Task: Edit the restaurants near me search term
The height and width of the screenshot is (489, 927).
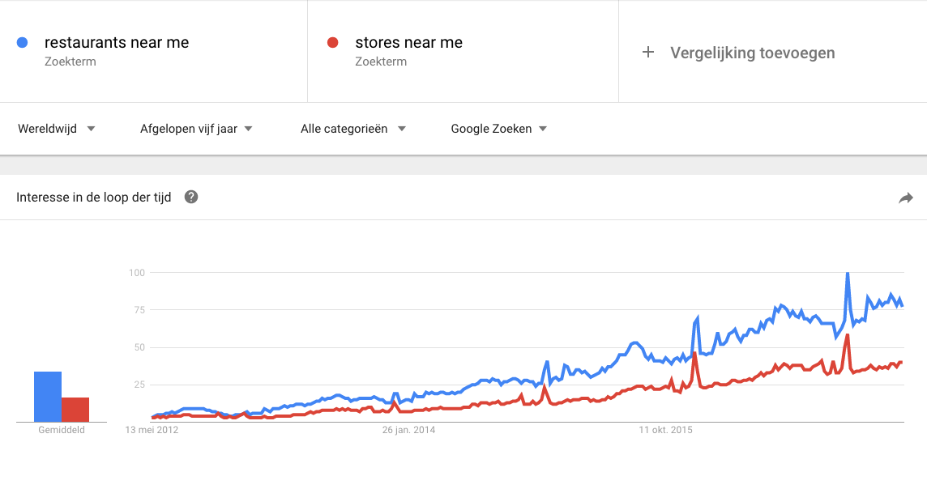Action: (117, 43)
